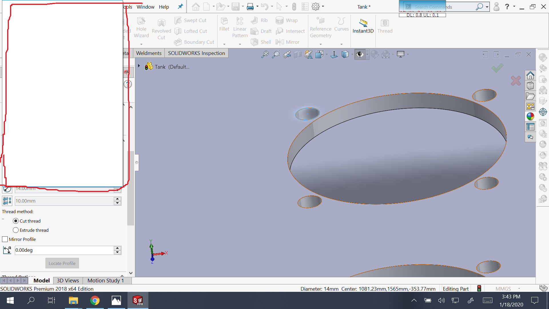
Task: Expand the Tank feature tree node
Action: 139,66
